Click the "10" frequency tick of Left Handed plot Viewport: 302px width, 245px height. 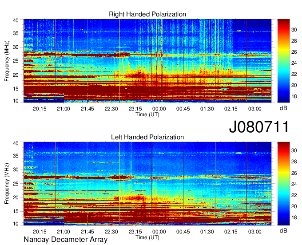coord(16,224)
